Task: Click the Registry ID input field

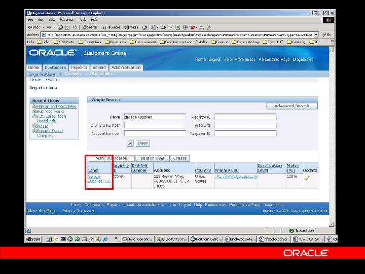Action: point(245,117)
